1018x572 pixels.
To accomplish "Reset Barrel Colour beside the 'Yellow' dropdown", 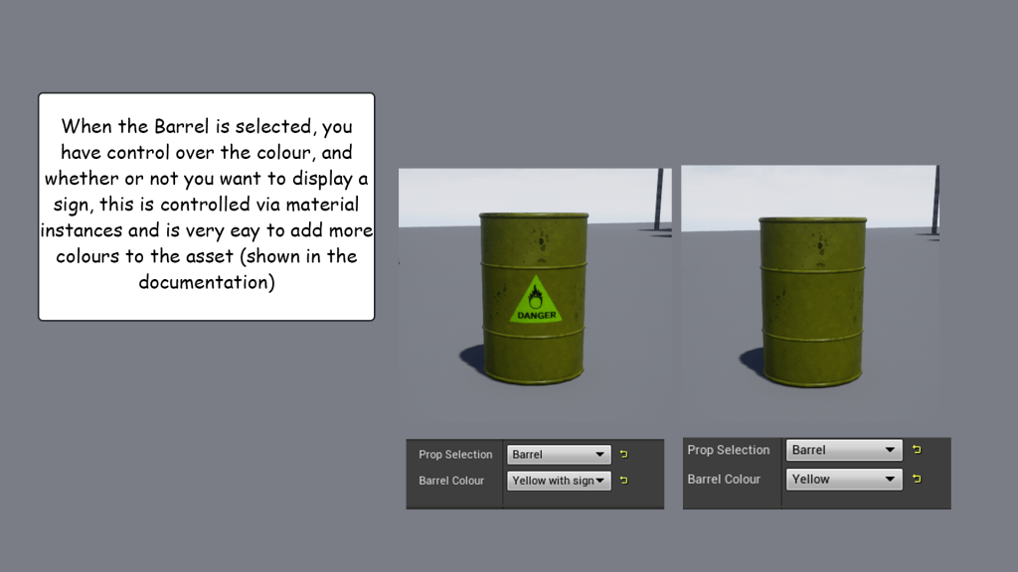I will [917, 479].
